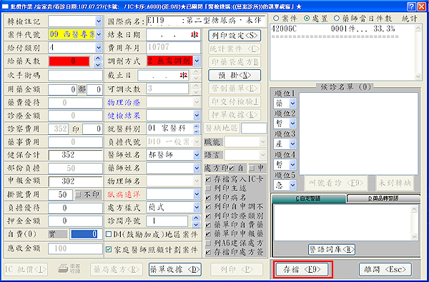Click the 警語詞庫 button
The width and height of the screenshot is (429, 282).
(x=332, y=249)
